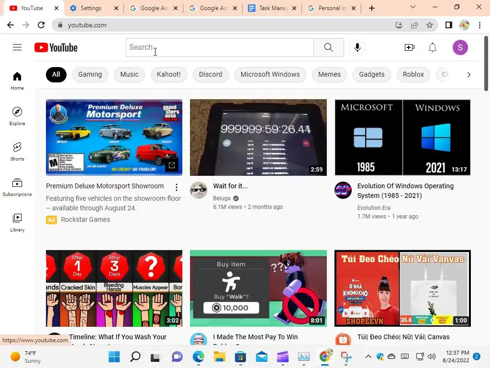
Task: Open Microsoft Edge from taskbar
Action: tap(199, 356)
